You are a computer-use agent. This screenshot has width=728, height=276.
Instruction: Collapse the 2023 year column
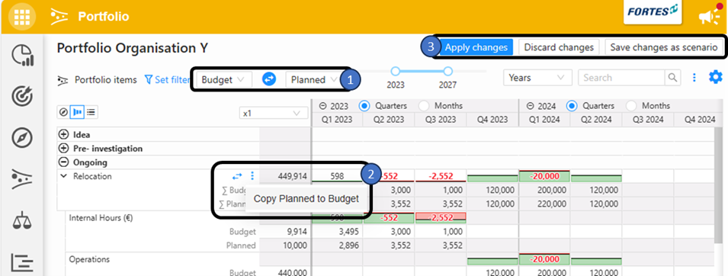(322, 106)
